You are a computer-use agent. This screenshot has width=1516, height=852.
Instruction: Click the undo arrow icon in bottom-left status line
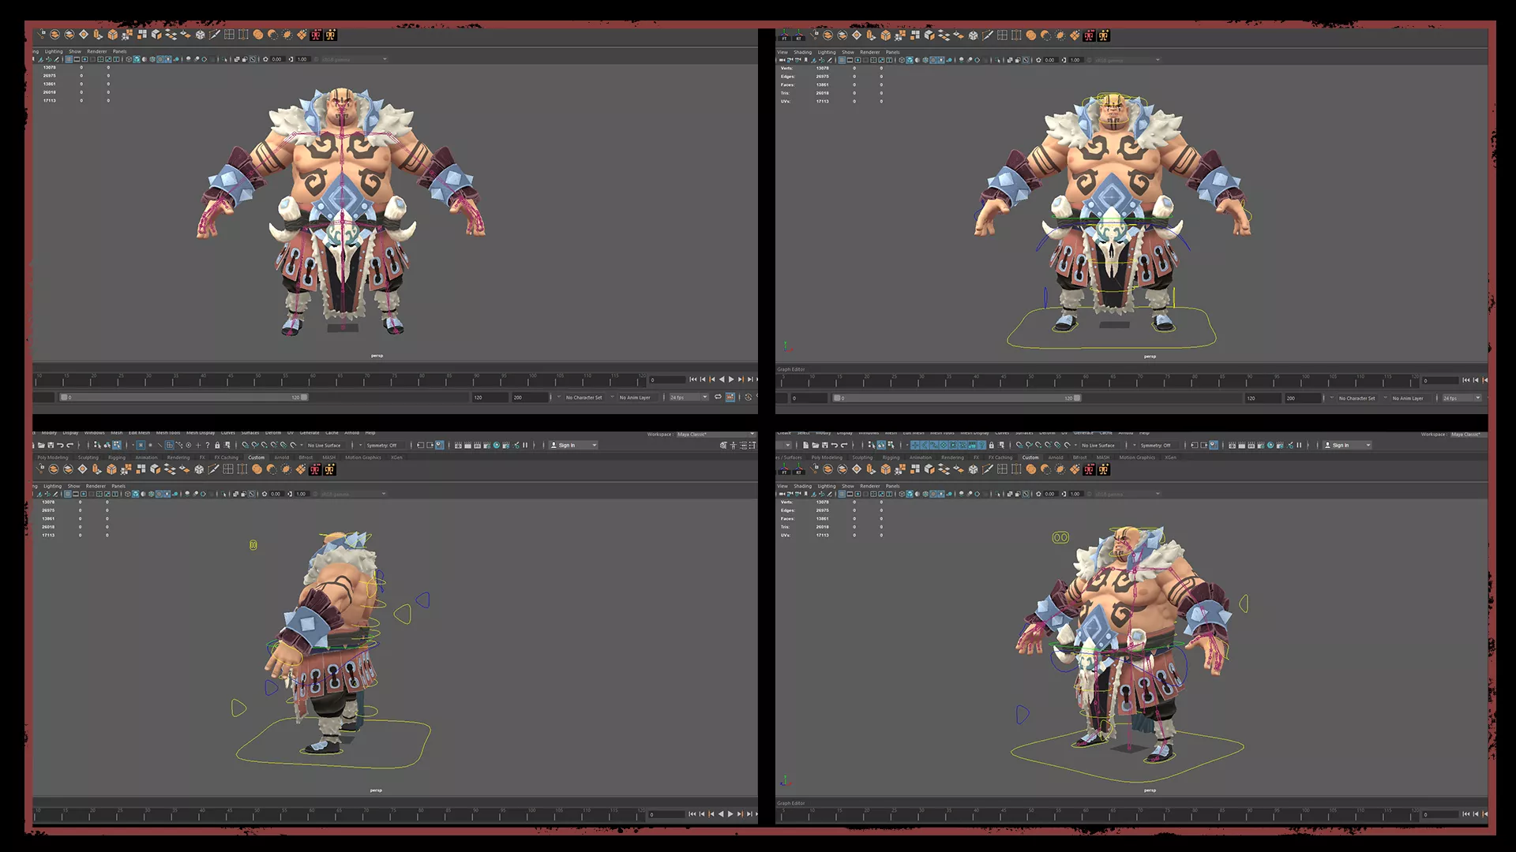tap(60, 445)
